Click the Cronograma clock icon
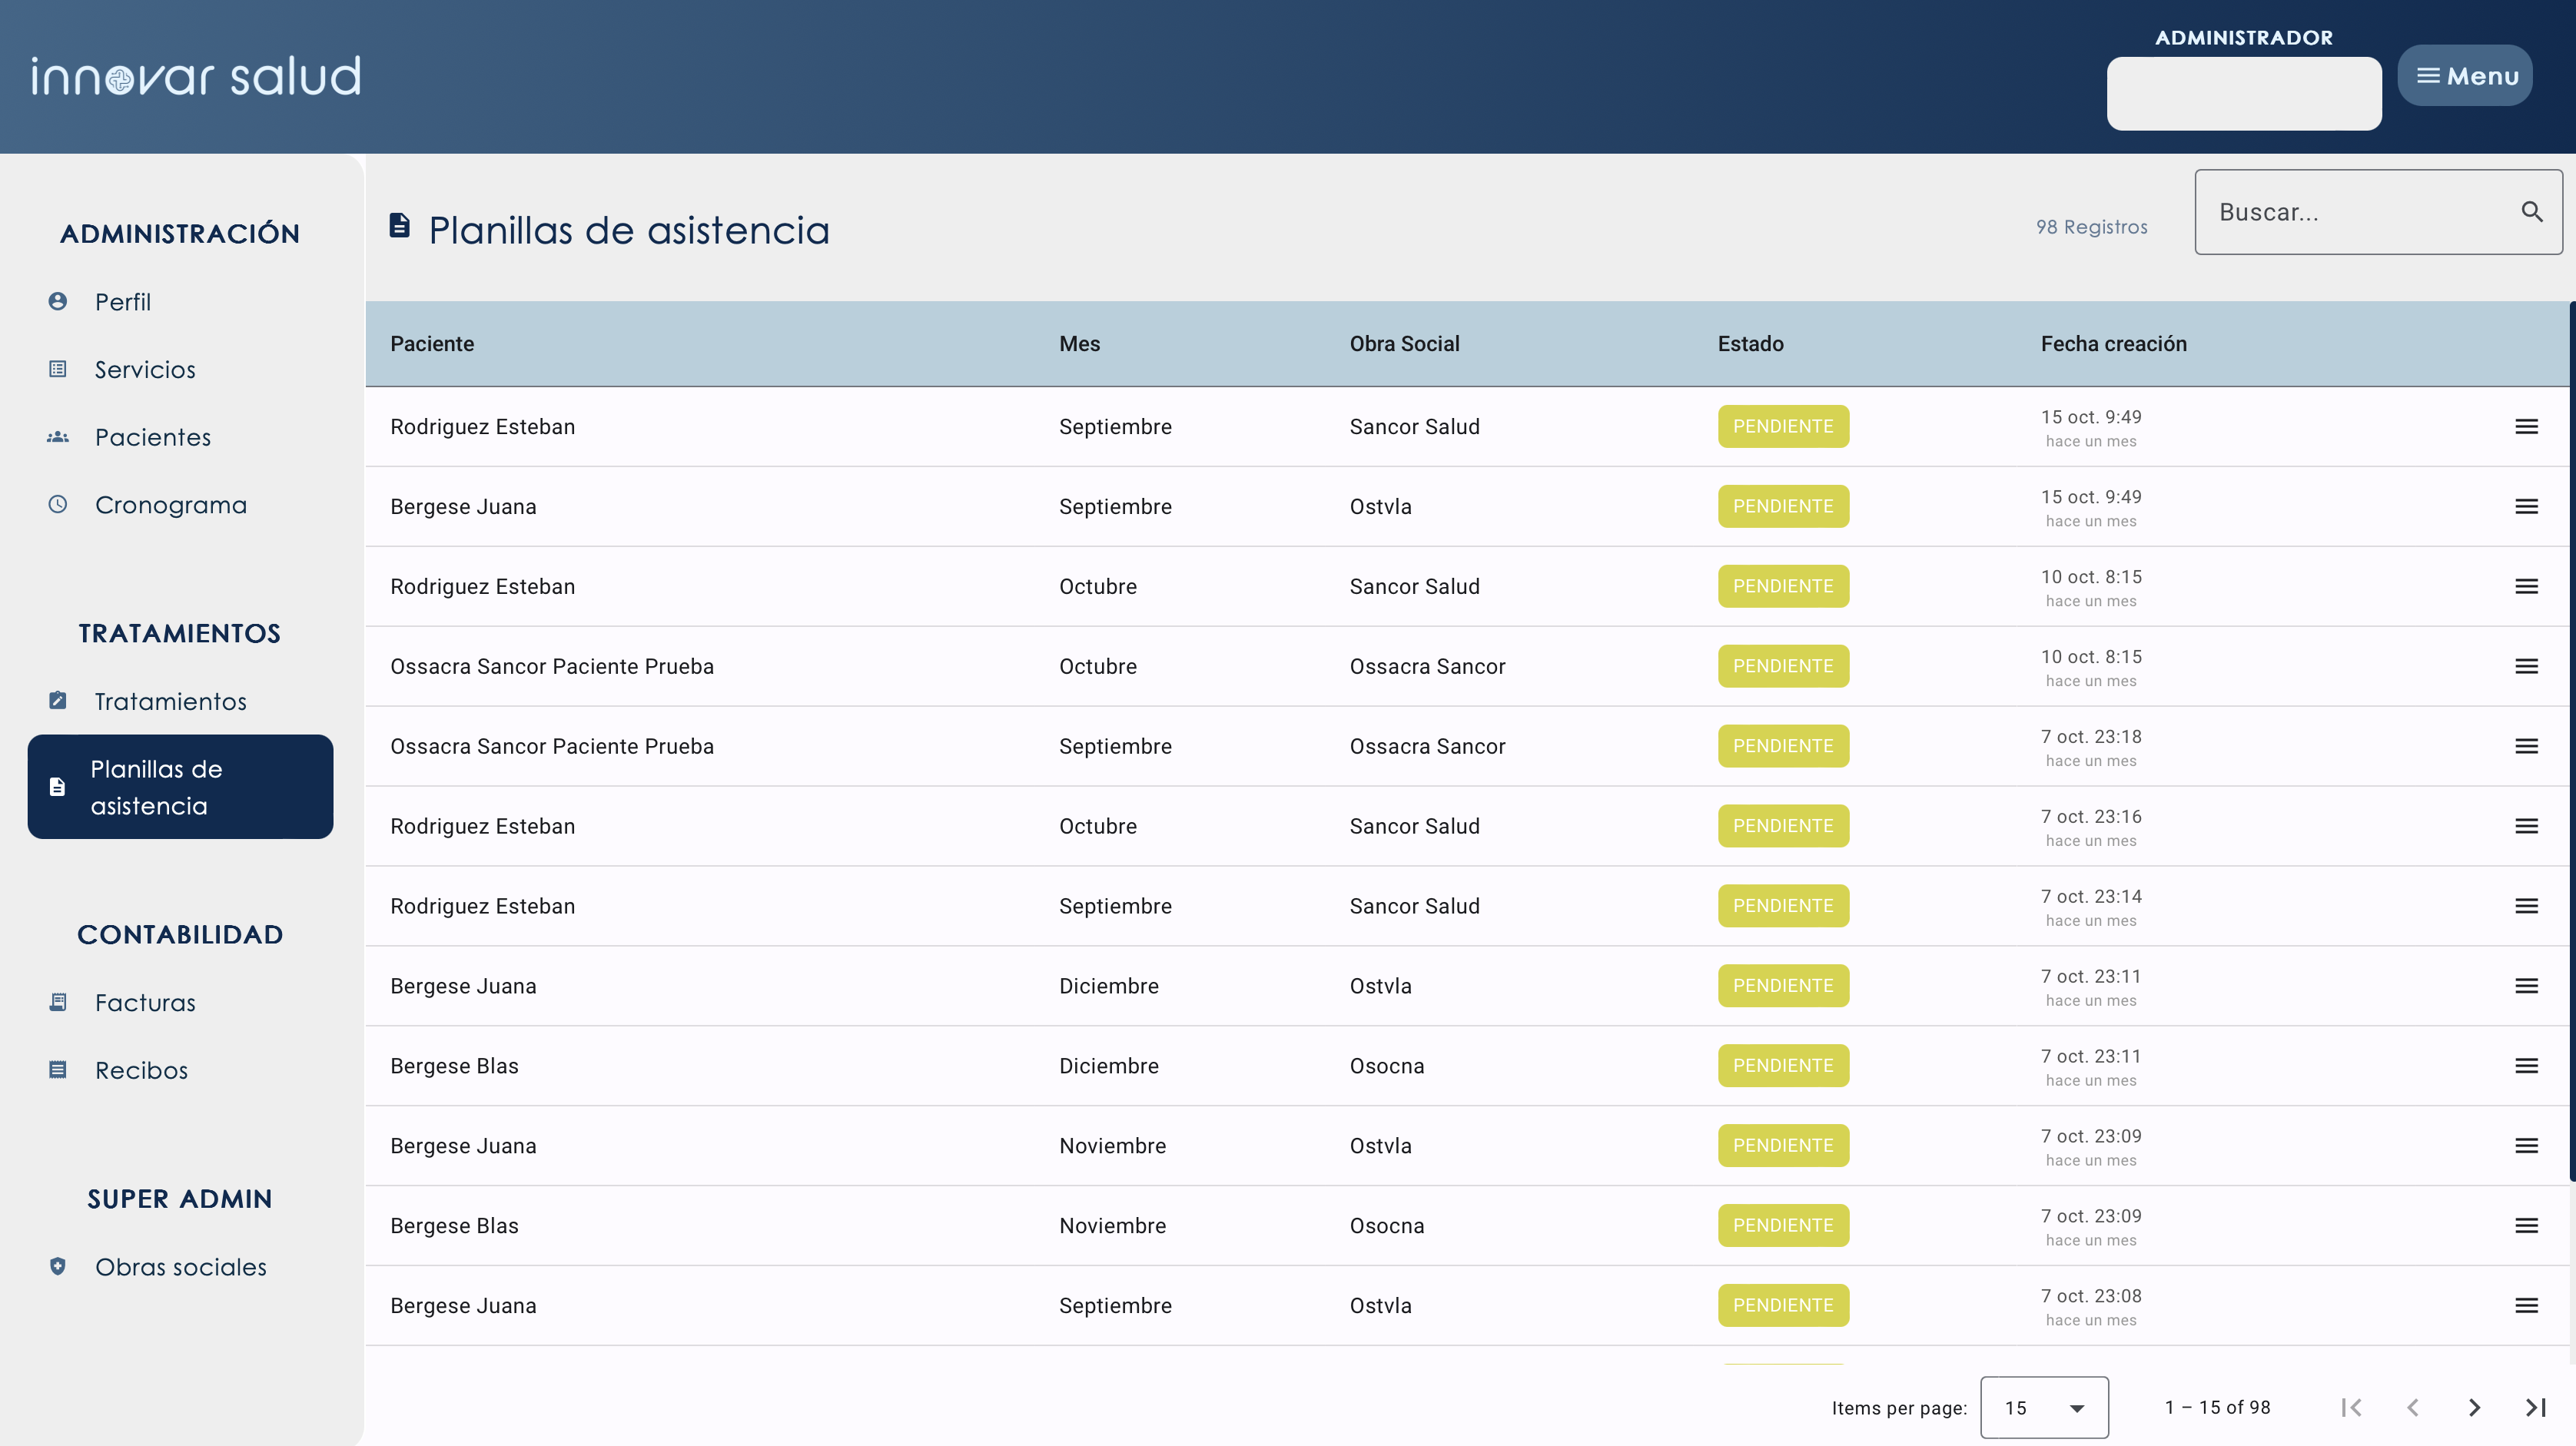This screenshot has height=1446, width=2576. point(58,504)
